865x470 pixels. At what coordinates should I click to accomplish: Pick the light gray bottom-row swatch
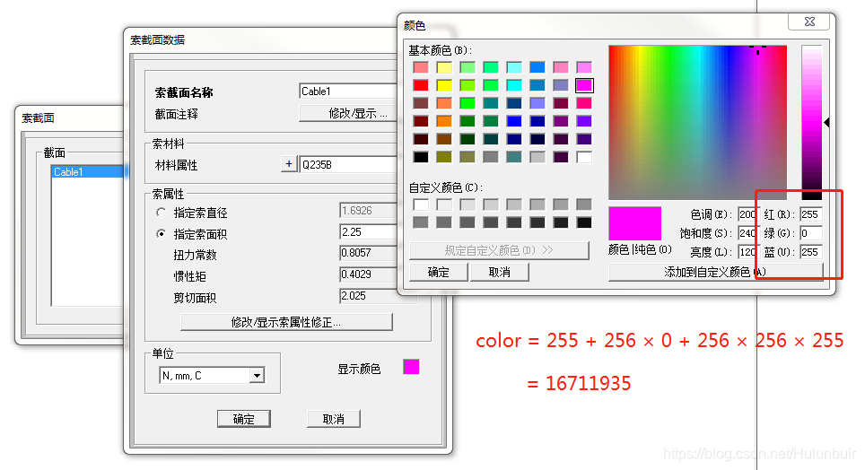pos(537,157)
